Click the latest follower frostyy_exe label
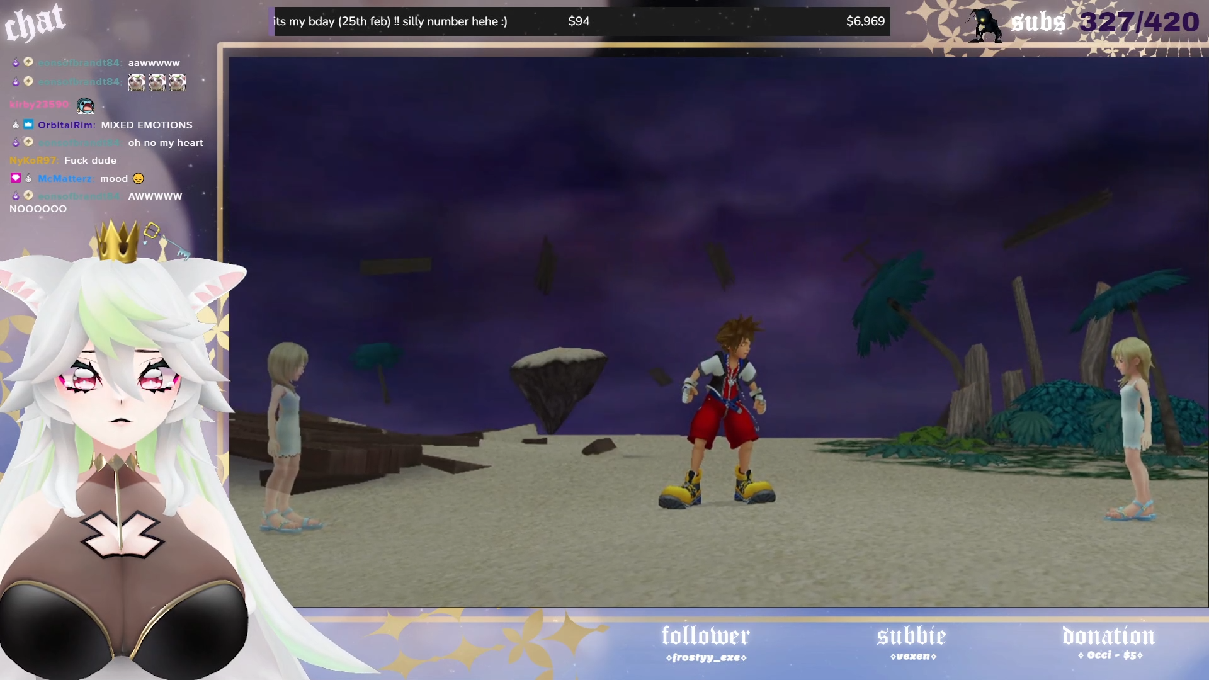 click(x=705, y=657)
